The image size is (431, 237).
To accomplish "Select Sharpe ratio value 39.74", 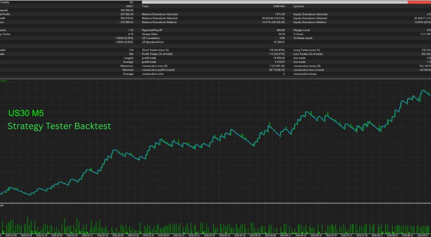I will click(x=282, y=34).
